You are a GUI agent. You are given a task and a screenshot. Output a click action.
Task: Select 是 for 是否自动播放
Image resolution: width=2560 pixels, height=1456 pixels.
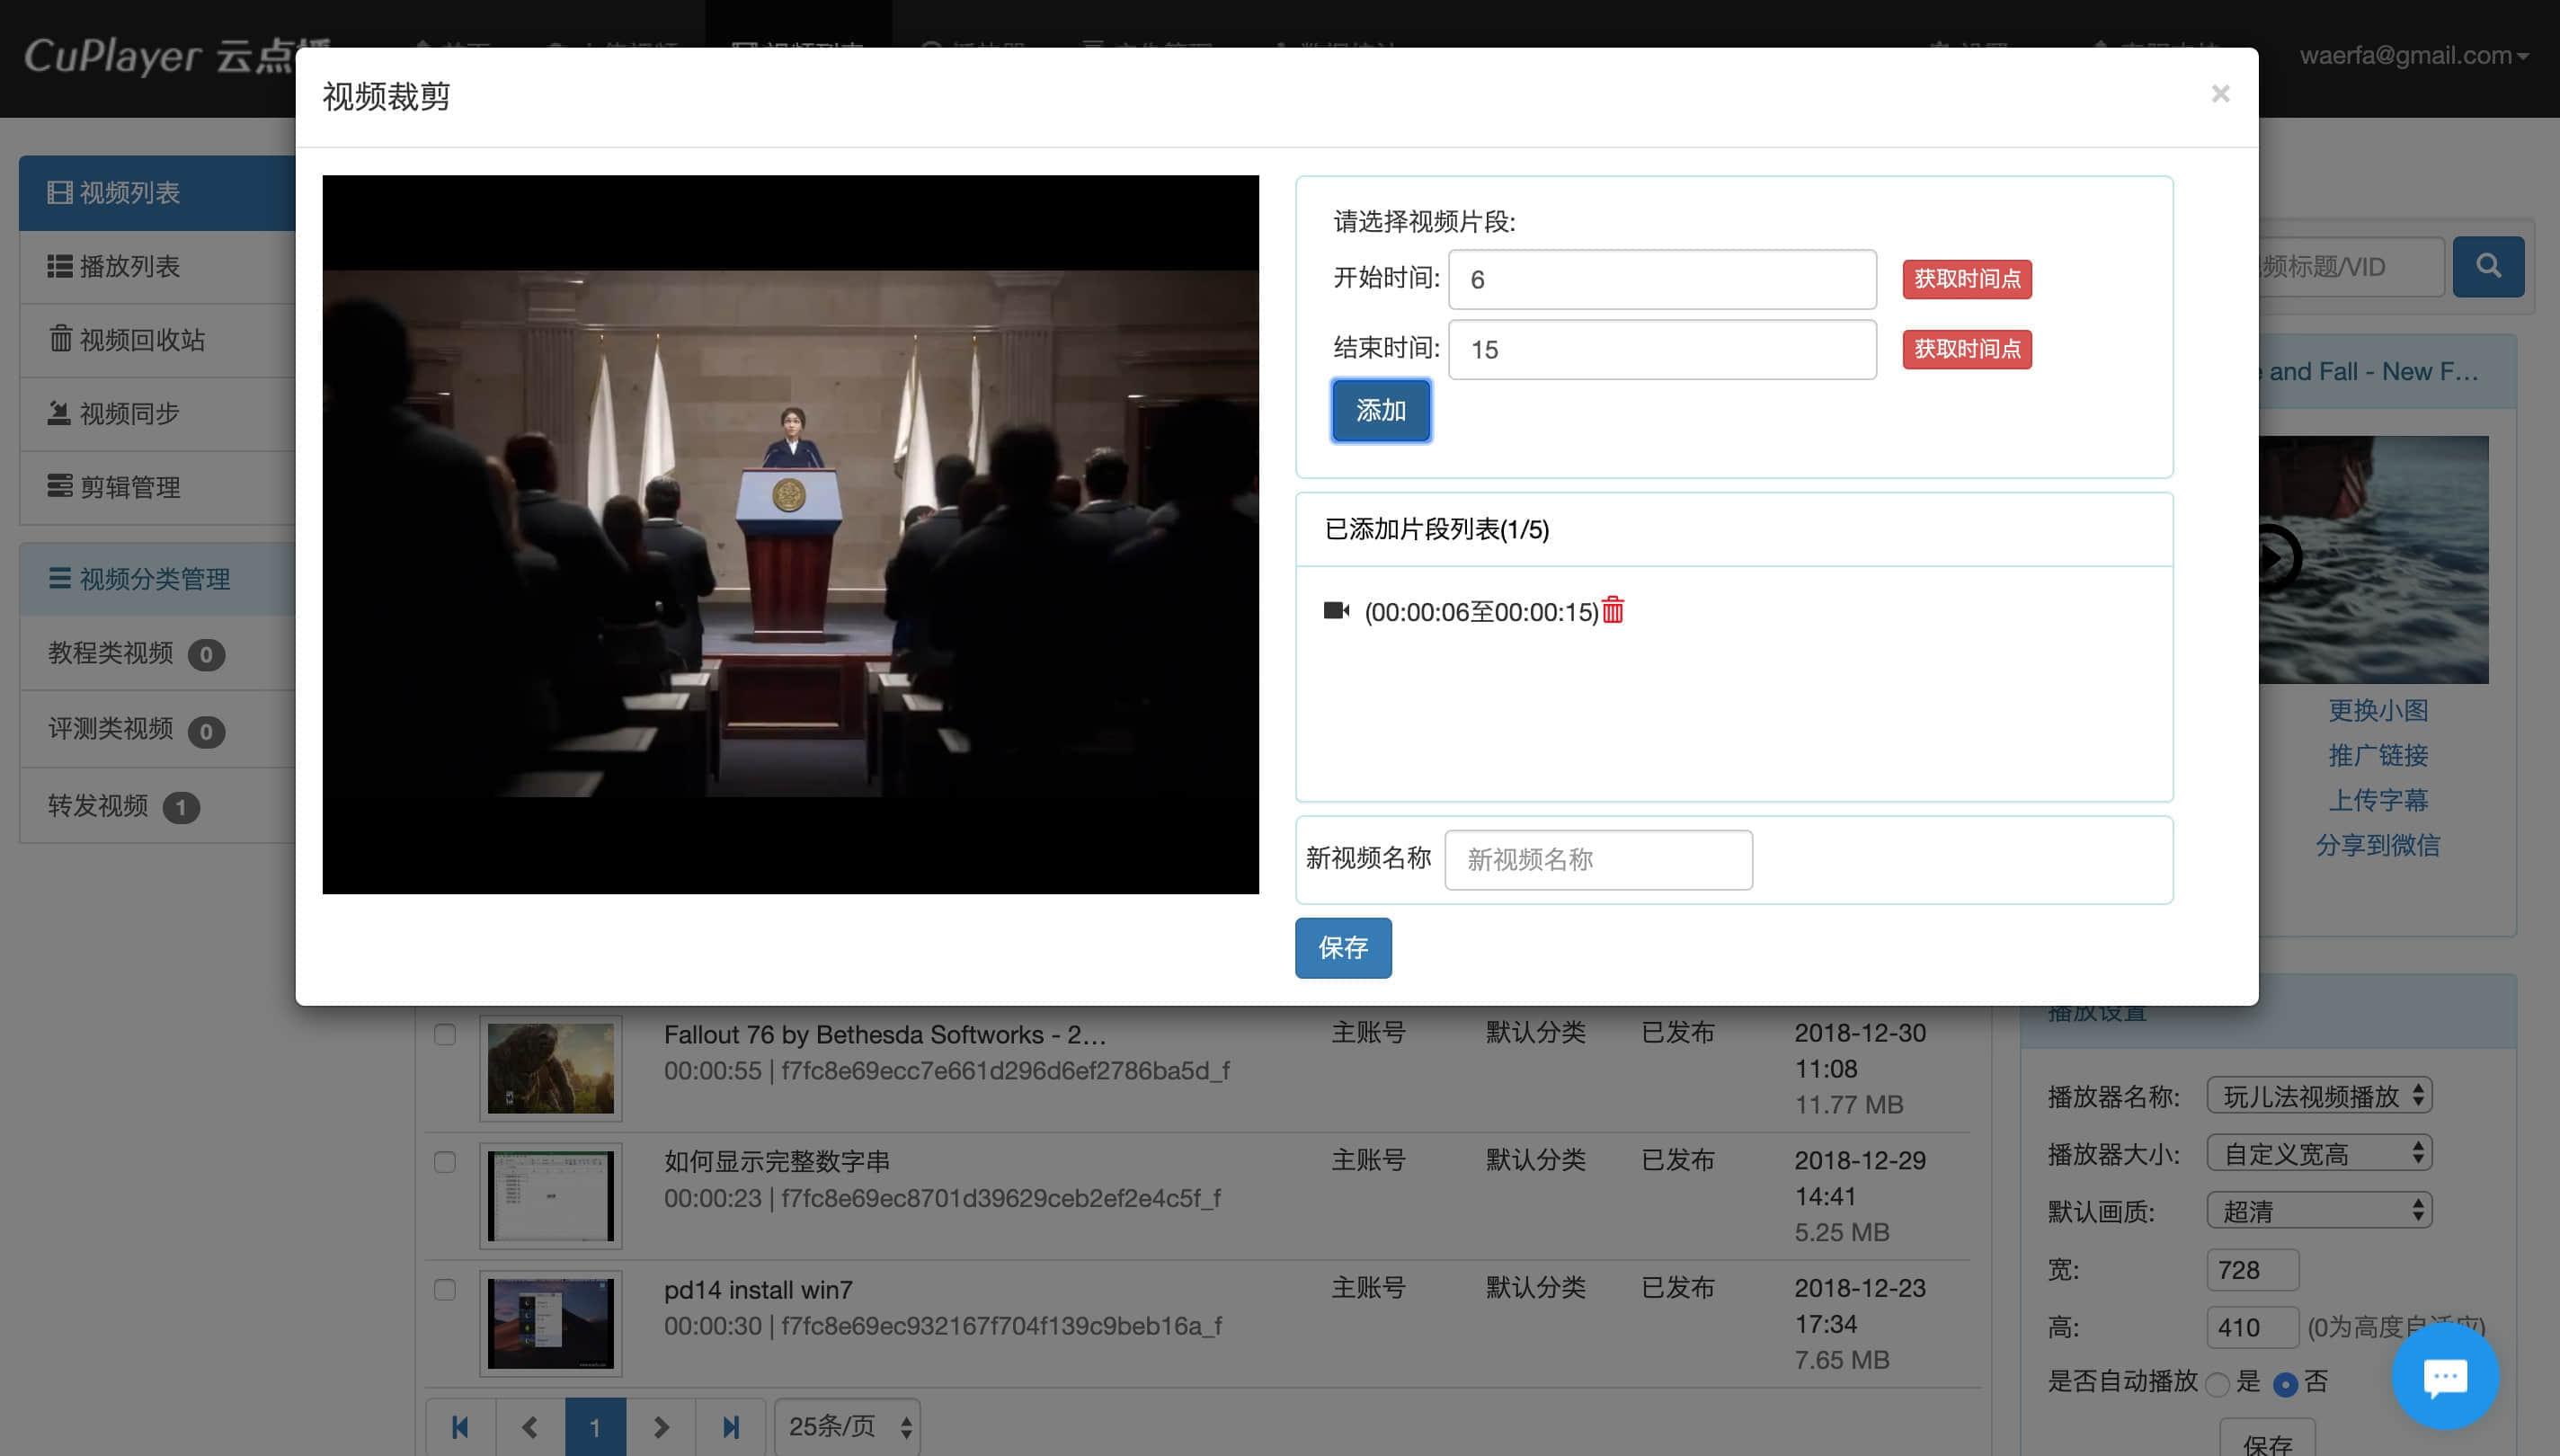(2217, 1384)
